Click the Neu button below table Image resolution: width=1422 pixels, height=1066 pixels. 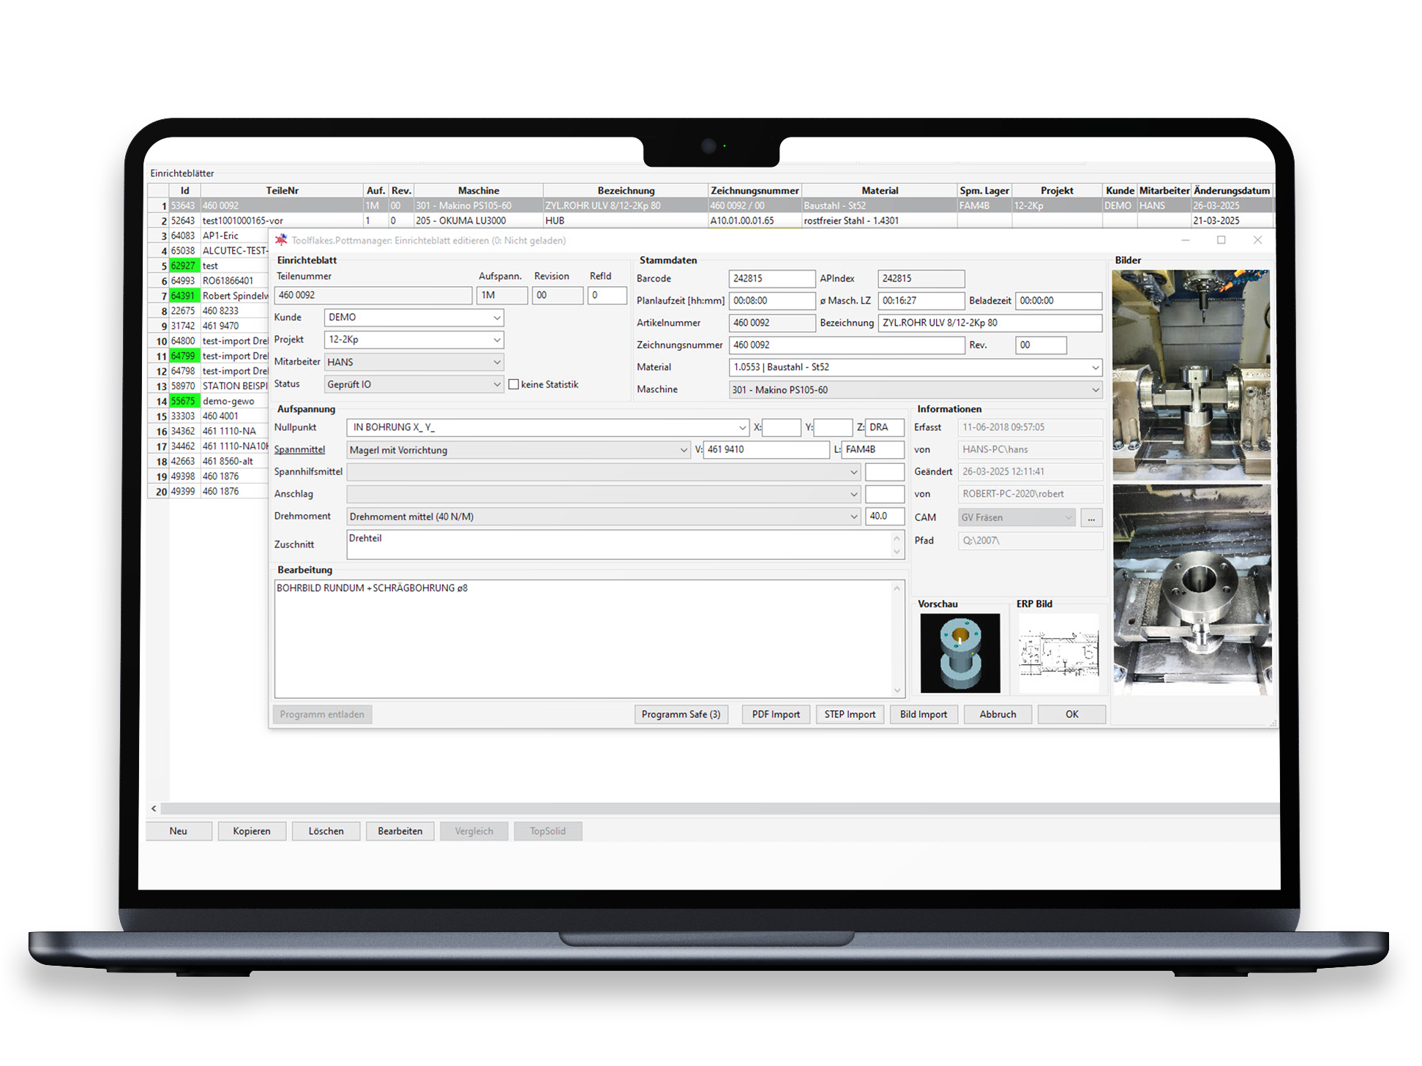179,831
